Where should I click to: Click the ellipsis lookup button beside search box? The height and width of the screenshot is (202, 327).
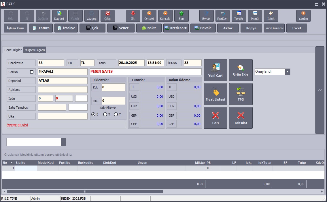tap(63, 142)
